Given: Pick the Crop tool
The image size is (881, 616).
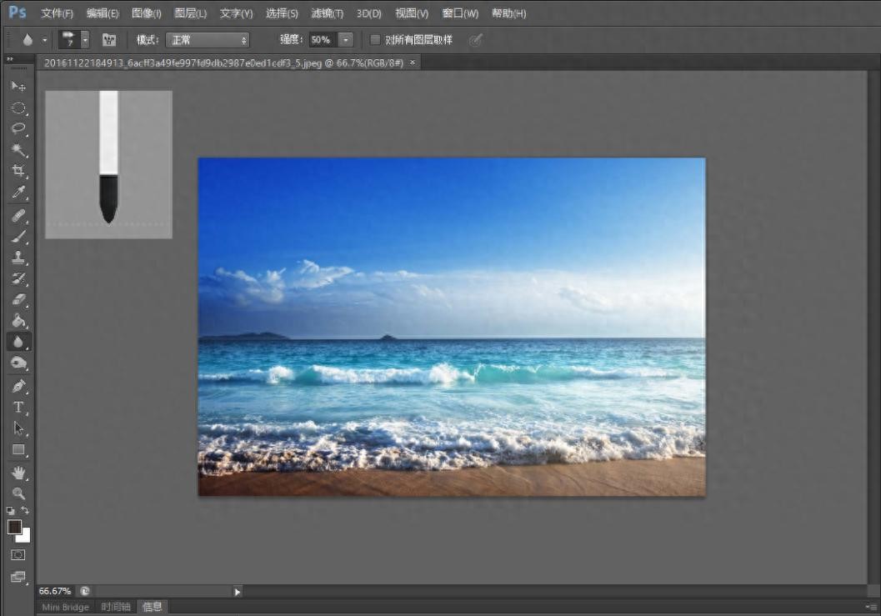Looking at the screenshot, I should (x=18, y=171).
